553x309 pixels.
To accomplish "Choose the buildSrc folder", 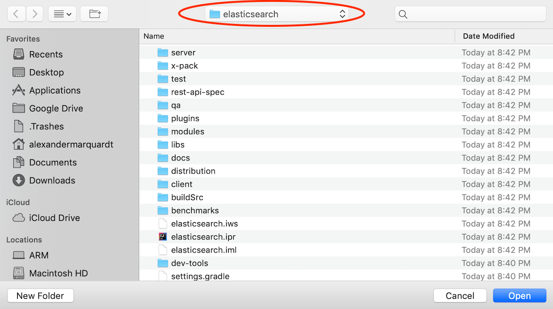I will 346,197.
